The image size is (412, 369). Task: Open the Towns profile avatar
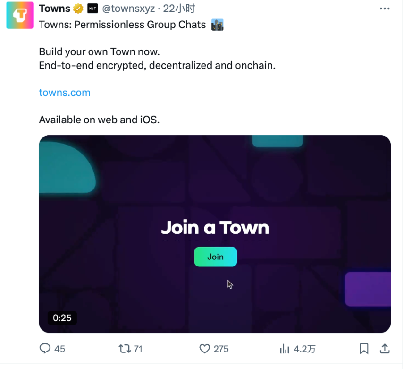click(x=19, y=16)
